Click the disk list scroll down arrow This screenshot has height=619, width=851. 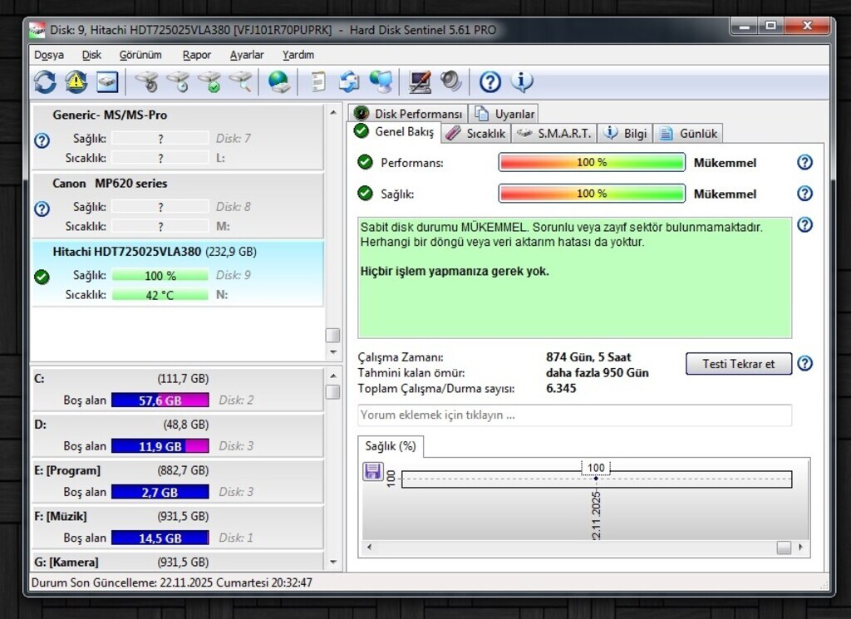click(x=333, y=352)
